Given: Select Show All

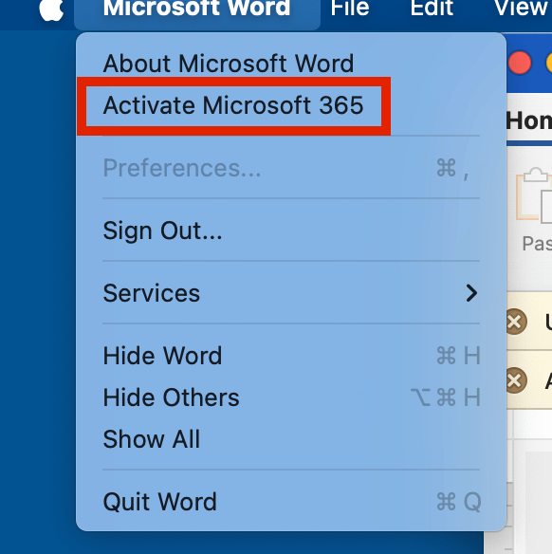Looking at the screenshot, I should 291,439.
